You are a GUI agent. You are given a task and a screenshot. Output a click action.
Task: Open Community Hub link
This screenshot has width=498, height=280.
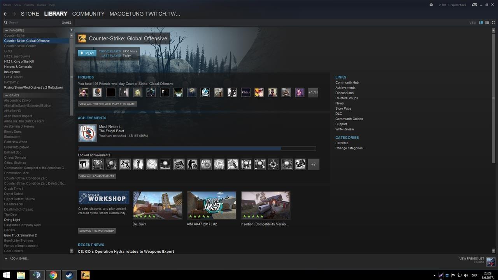coord(347,82)
